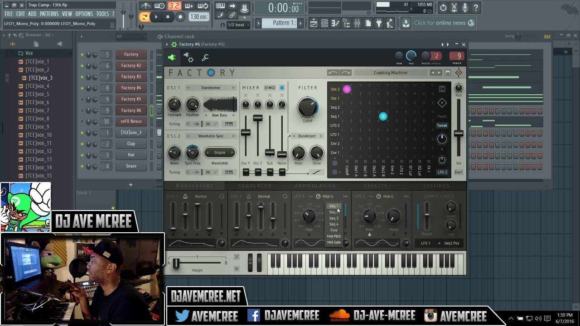Image resolution: width=580 pixels, height=326 pixels.
Task: Open the PATTERNS menu
Action: [x=49, y=14]
